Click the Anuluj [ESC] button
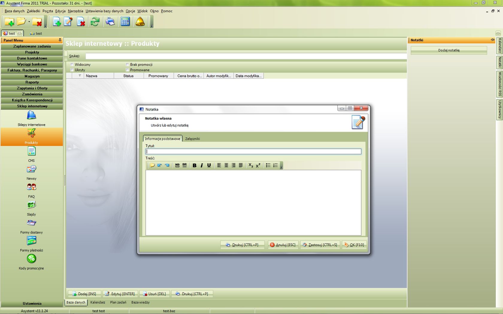This screenshot has height=314, width=503. point(283,245)
